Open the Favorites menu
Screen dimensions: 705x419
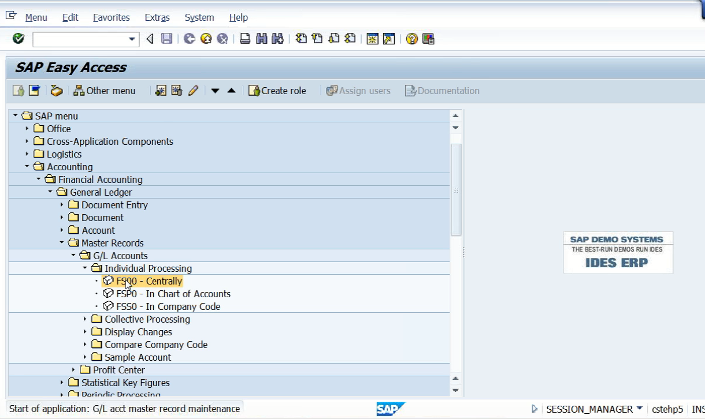click(x=111, y=17)
